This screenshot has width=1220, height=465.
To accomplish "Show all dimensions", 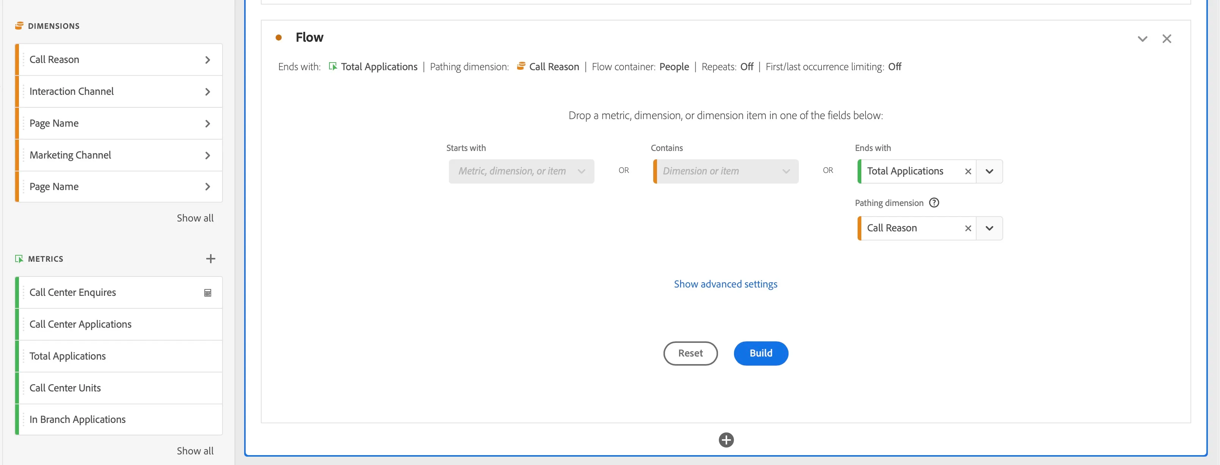I will [195, 218].
